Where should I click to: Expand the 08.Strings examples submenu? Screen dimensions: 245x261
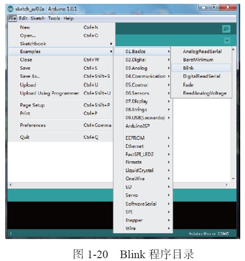[143, 110]
